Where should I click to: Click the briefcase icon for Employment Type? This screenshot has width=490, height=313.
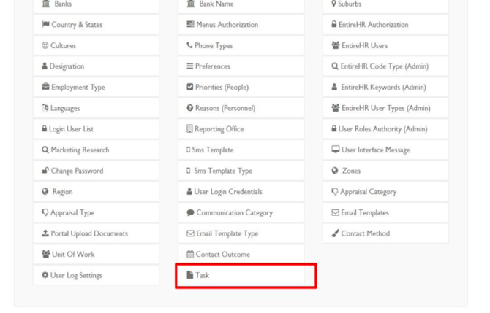click(x=45, y=87)
